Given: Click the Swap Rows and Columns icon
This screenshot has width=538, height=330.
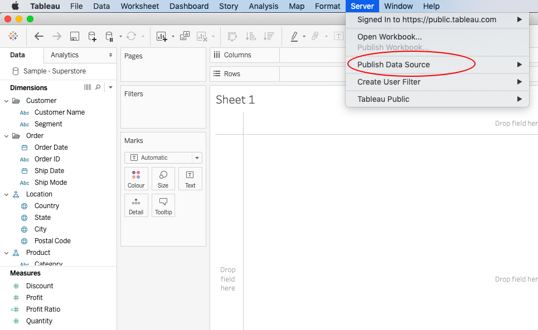Looking at the screenshot, I should click(x=232, y=36).
